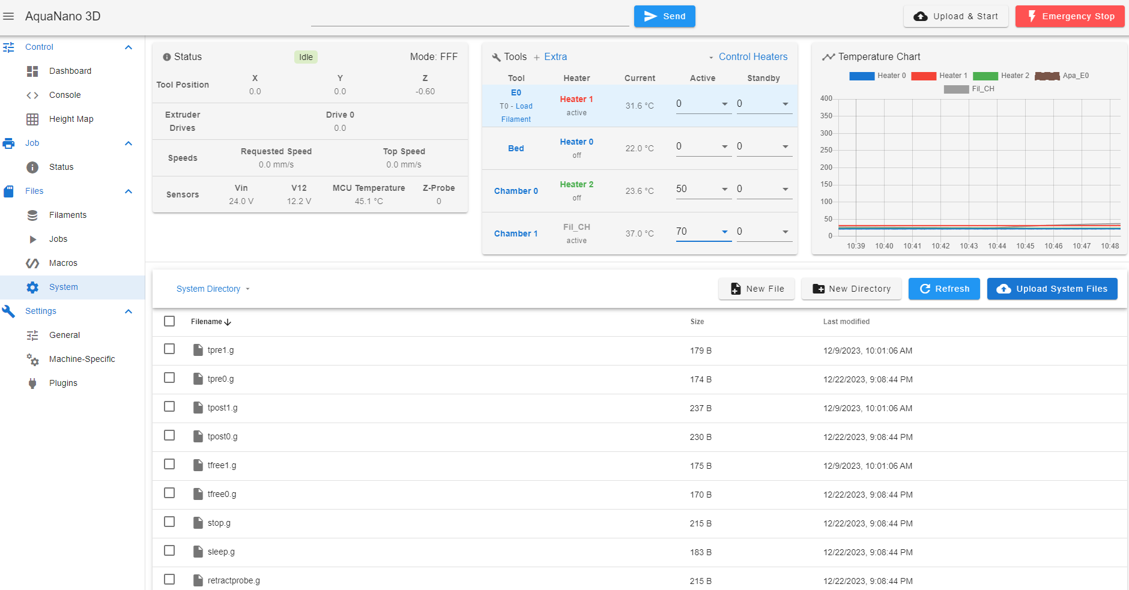This screenshot has width=1129, height=590.
Task: Click the Machine-Specific gears icon
Action: click(32, 359)
